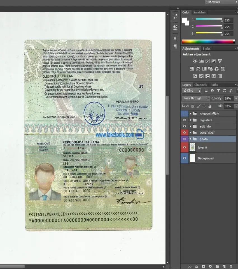Open the Pass Through blend mode dropdown
This screenshot has height=269, width=238.
[x=196, y=98]
